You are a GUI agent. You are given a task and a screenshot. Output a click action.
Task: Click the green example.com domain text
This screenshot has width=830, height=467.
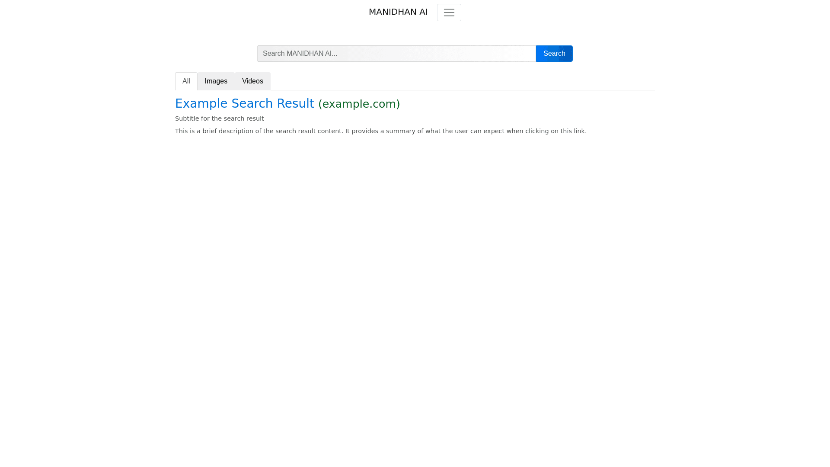click(x=359, y=104)
